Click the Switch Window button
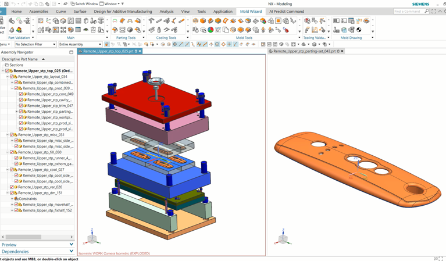446x261 pixels. [84, 3]
